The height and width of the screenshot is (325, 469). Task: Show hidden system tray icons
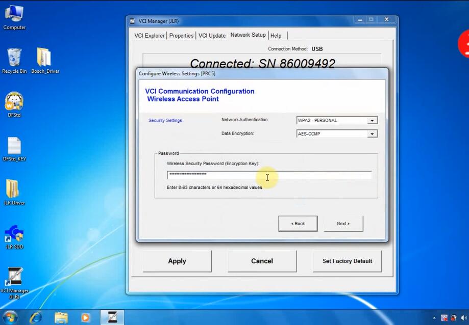(434, 318)
